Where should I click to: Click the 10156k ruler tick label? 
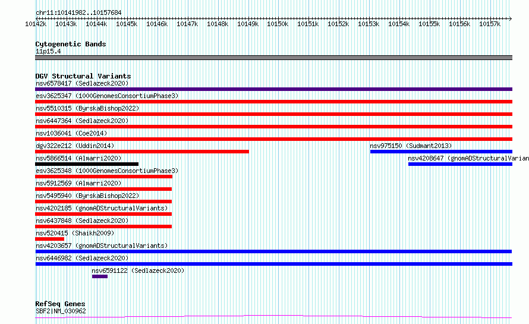pyautogui.click(x=459, y=24)
